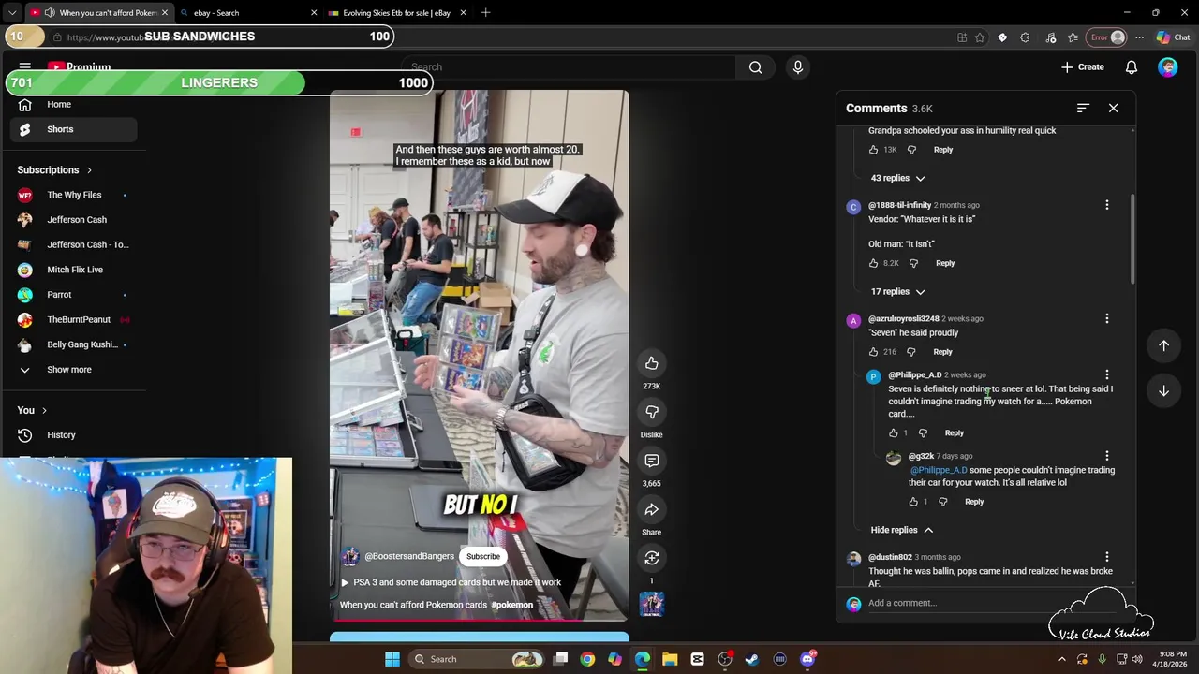Dislike the g32k reply
This screenshot has width=1199, height=674.
coord(942,502)
